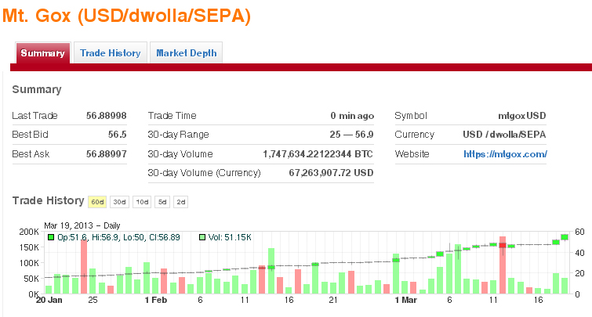Viewport: 592px width, 317px height.
Task: Click the 67,263,907.72 USD volume value
Action: 331,173
